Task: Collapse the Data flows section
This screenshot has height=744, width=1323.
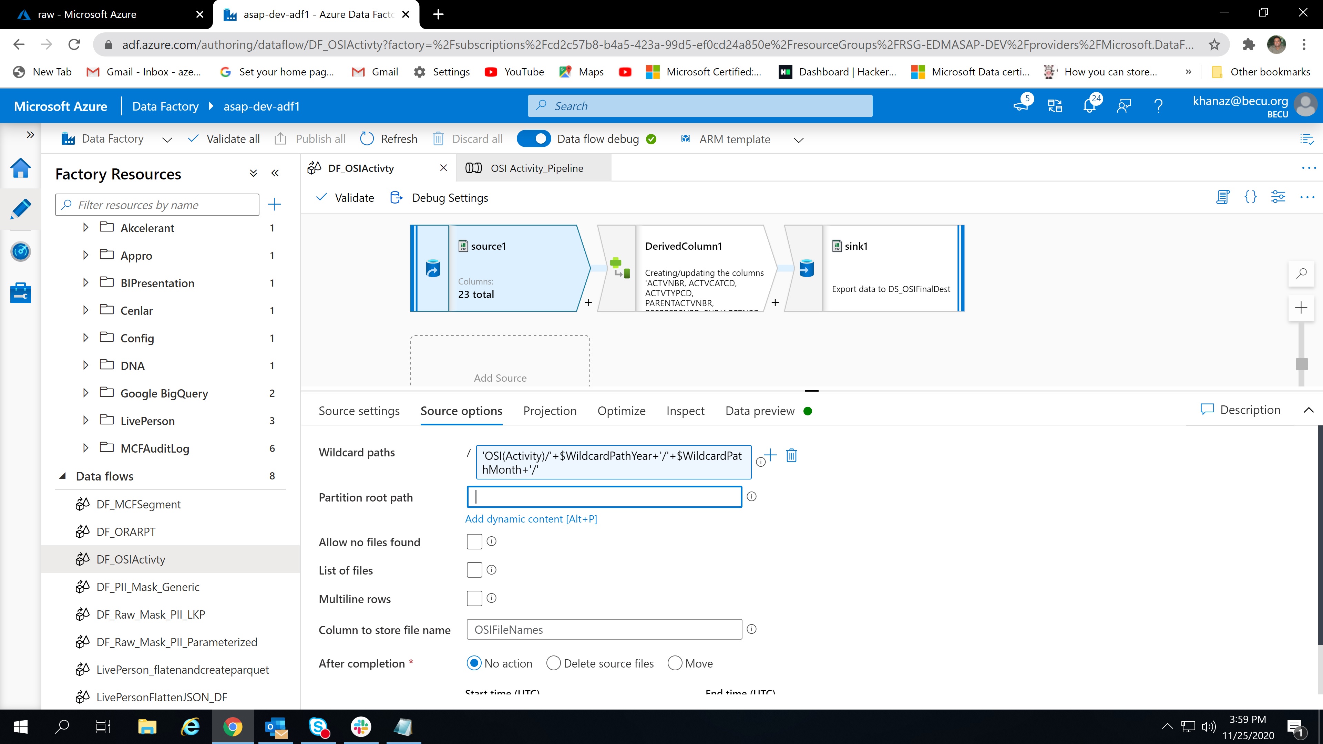Action: pos(63,476)
